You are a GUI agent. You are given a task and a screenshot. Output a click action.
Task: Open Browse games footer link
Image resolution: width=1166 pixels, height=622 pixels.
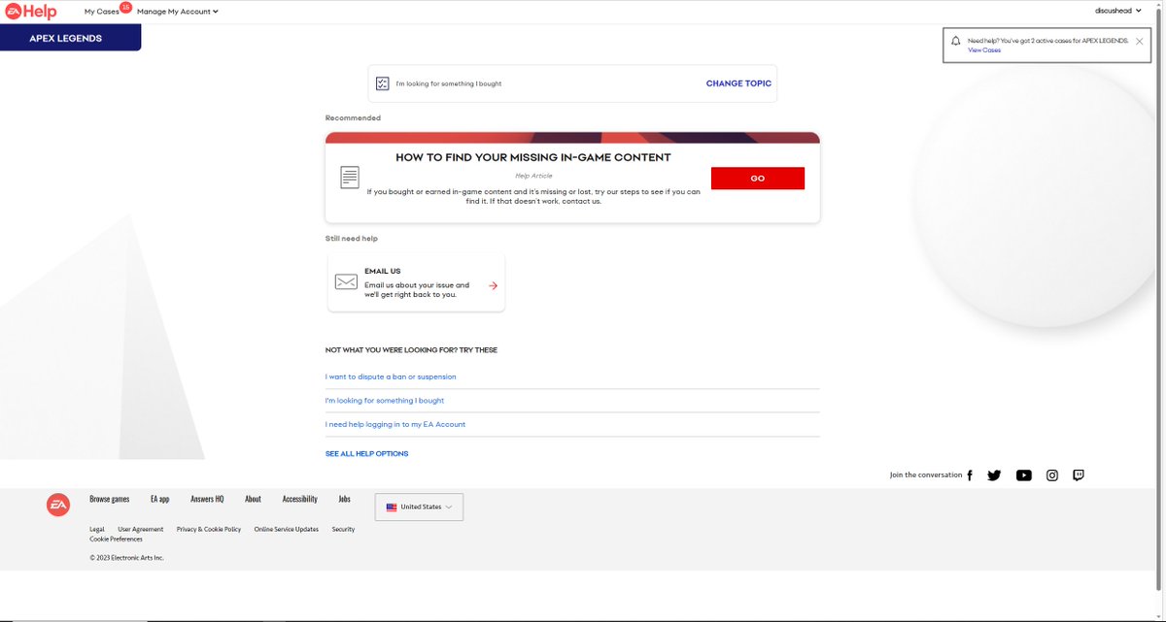click(109, 499)
